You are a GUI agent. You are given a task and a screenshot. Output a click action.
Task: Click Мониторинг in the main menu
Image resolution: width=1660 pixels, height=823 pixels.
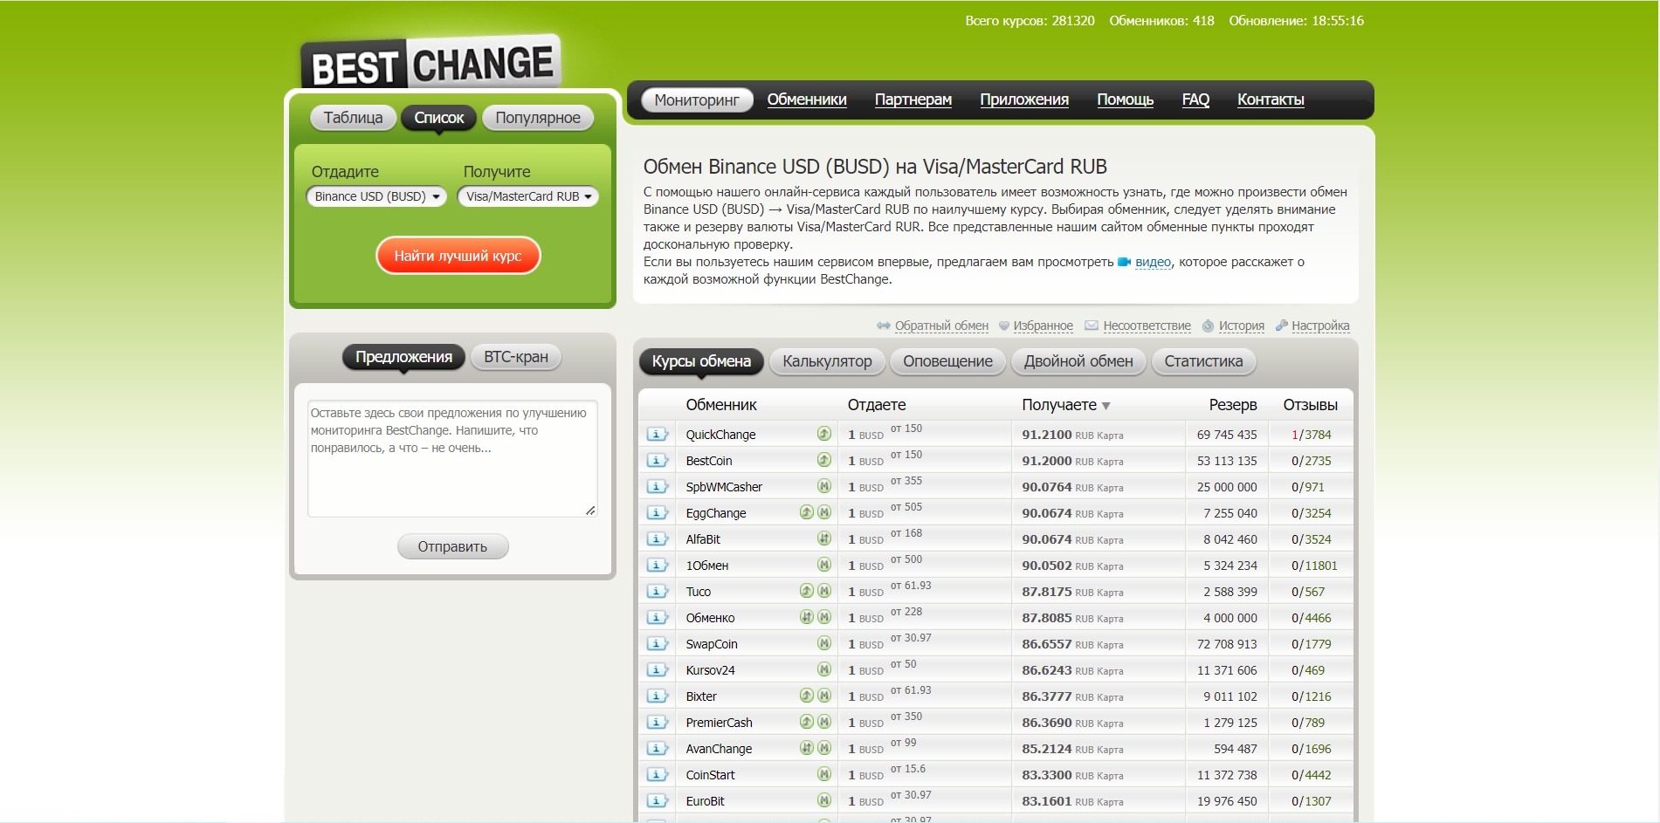697,100
